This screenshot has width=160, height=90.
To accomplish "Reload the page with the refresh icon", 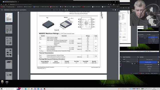I will 6,4.
